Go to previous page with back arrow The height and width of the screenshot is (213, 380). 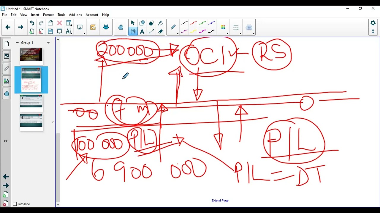point(8,27)
